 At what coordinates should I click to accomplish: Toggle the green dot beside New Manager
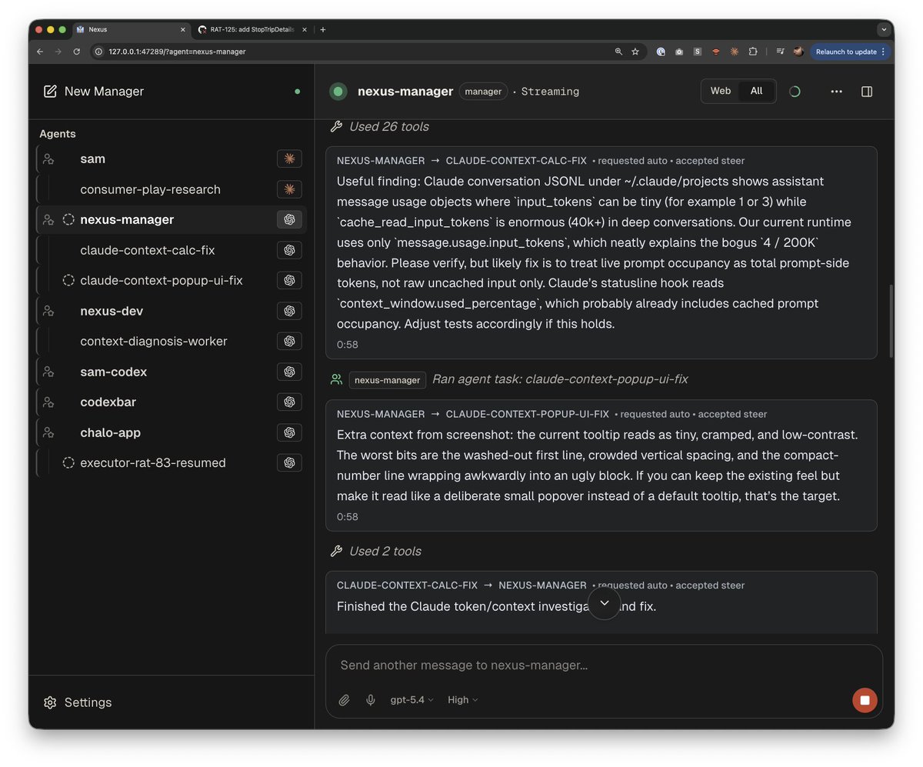coord(298,91)
